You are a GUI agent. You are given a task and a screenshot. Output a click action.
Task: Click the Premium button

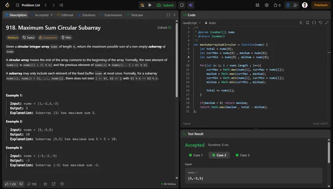[321, 5]
